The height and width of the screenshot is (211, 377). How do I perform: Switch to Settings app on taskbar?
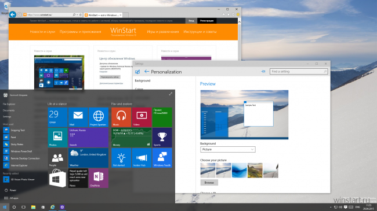[62, 207]
